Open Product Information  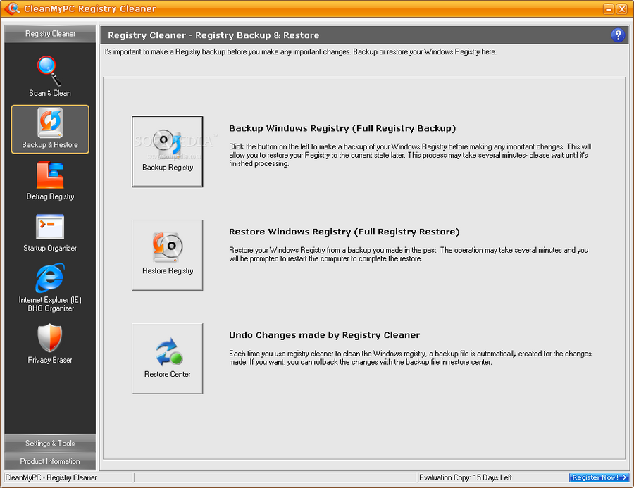coord(49,461)
